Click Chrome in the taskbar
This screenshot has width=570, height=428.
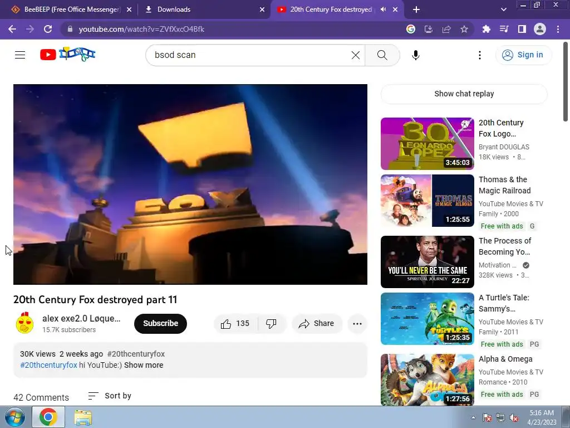tap(48, 417)
